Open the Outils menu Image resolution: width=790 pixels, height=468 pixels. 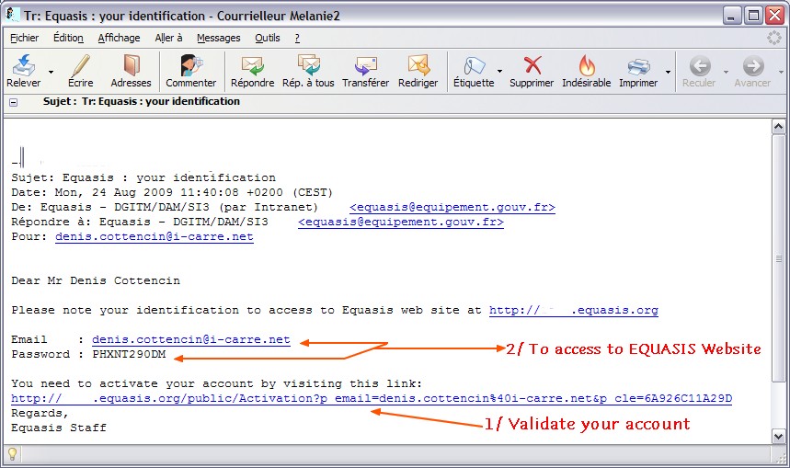pos(267,38)
